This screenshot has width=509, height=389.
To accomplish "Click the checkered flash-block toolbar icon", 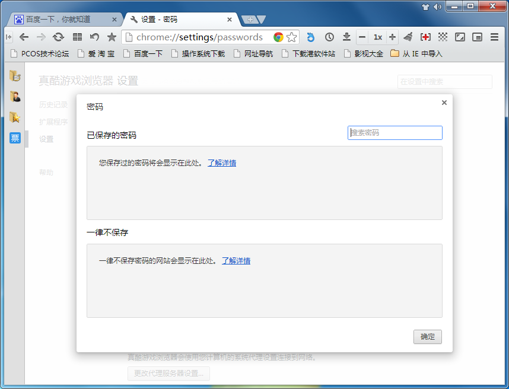I will 443,37.
